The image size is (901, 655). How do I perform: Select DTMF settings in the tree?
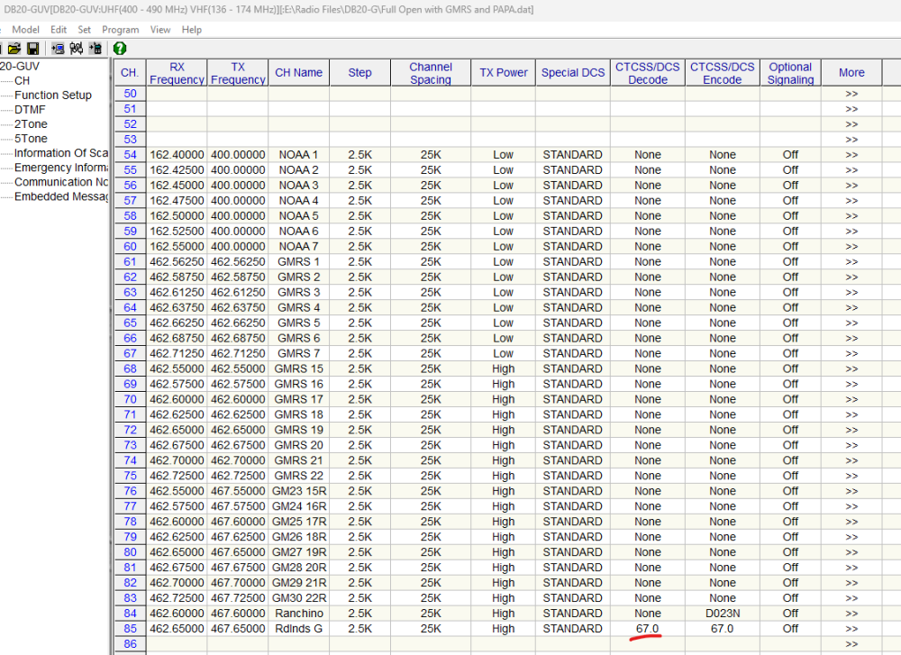[x=31, y=109]
